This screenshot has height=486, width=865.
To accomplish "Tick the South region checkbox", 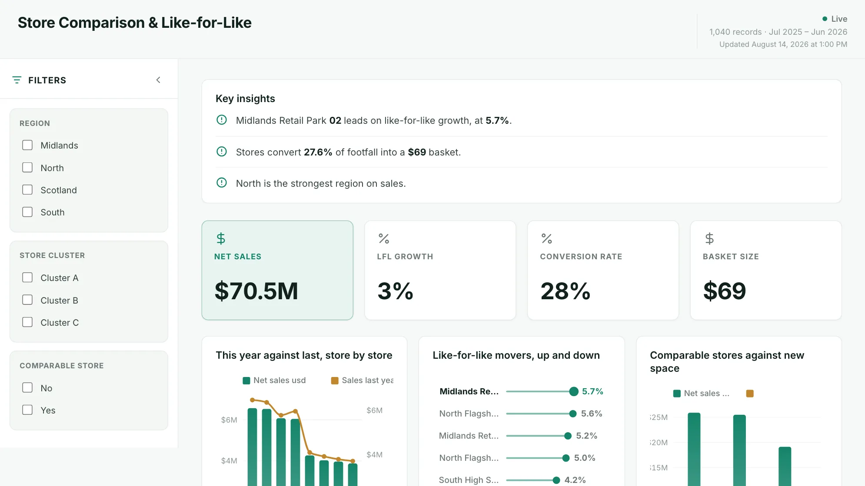I will [x=27, y=212].
